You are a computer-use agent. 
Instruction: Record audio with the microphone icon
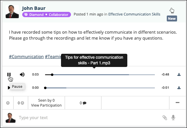(x=173, y=117)
